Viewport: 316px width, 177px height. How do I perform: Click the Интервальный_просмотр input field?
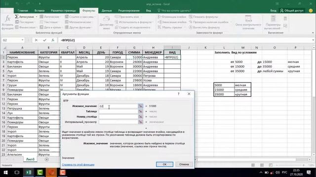click(x=118, y=122)
